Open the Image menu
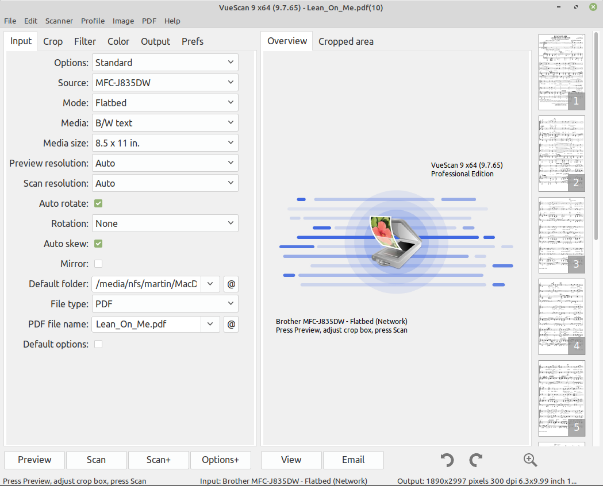The height and width of the screenshot is (486, 603). pos(124,21)
